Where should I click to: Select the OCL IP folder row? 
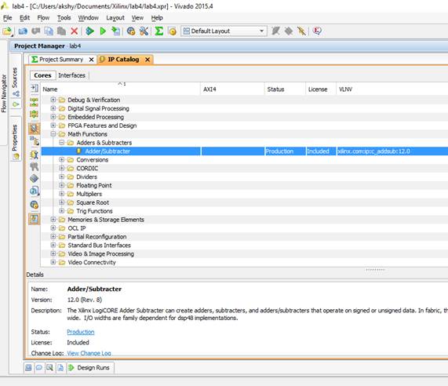click(245, 228)
